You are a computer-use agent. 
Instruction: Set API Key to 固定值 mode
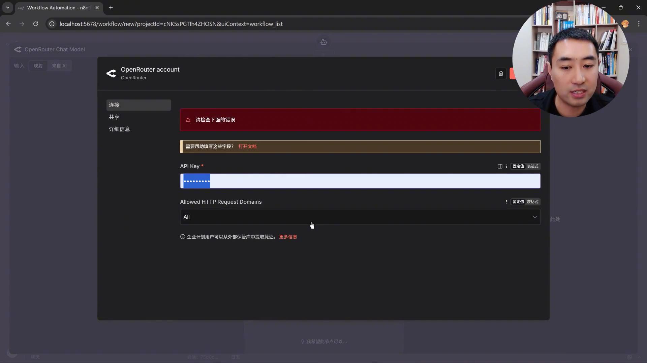[x=518, y=166]
